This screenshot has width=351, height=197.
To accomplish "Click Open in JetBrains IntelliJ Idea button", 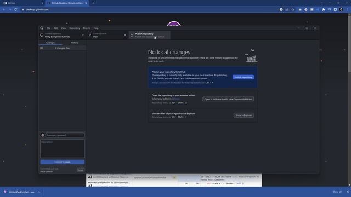I will pyautogui.click(x=228, y=99).
